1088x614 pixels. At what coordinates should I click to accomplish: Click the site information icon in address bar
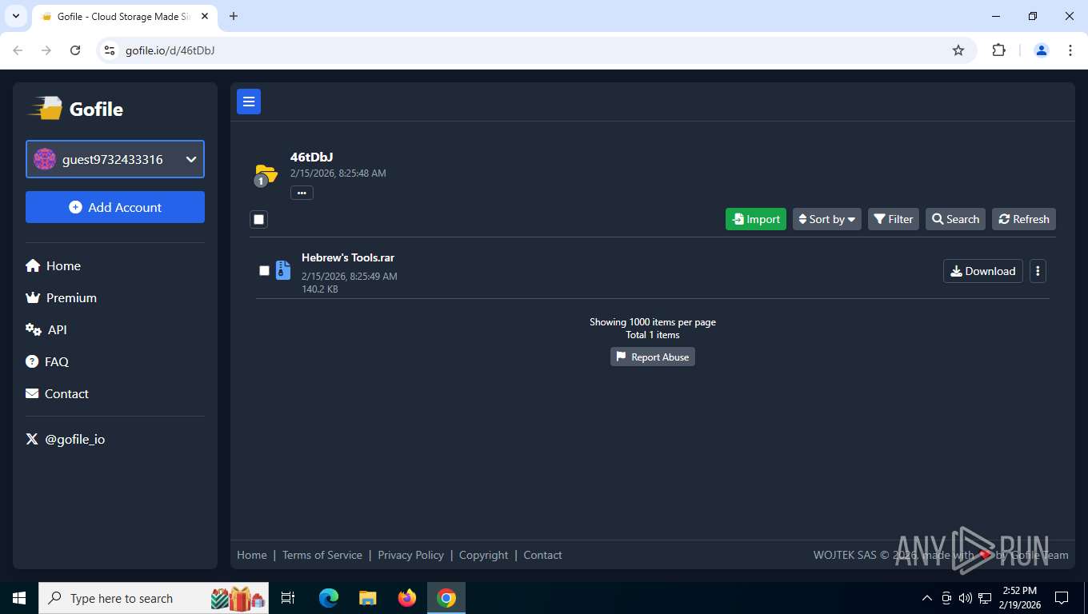pyautogui.click(x=110, y=50)
